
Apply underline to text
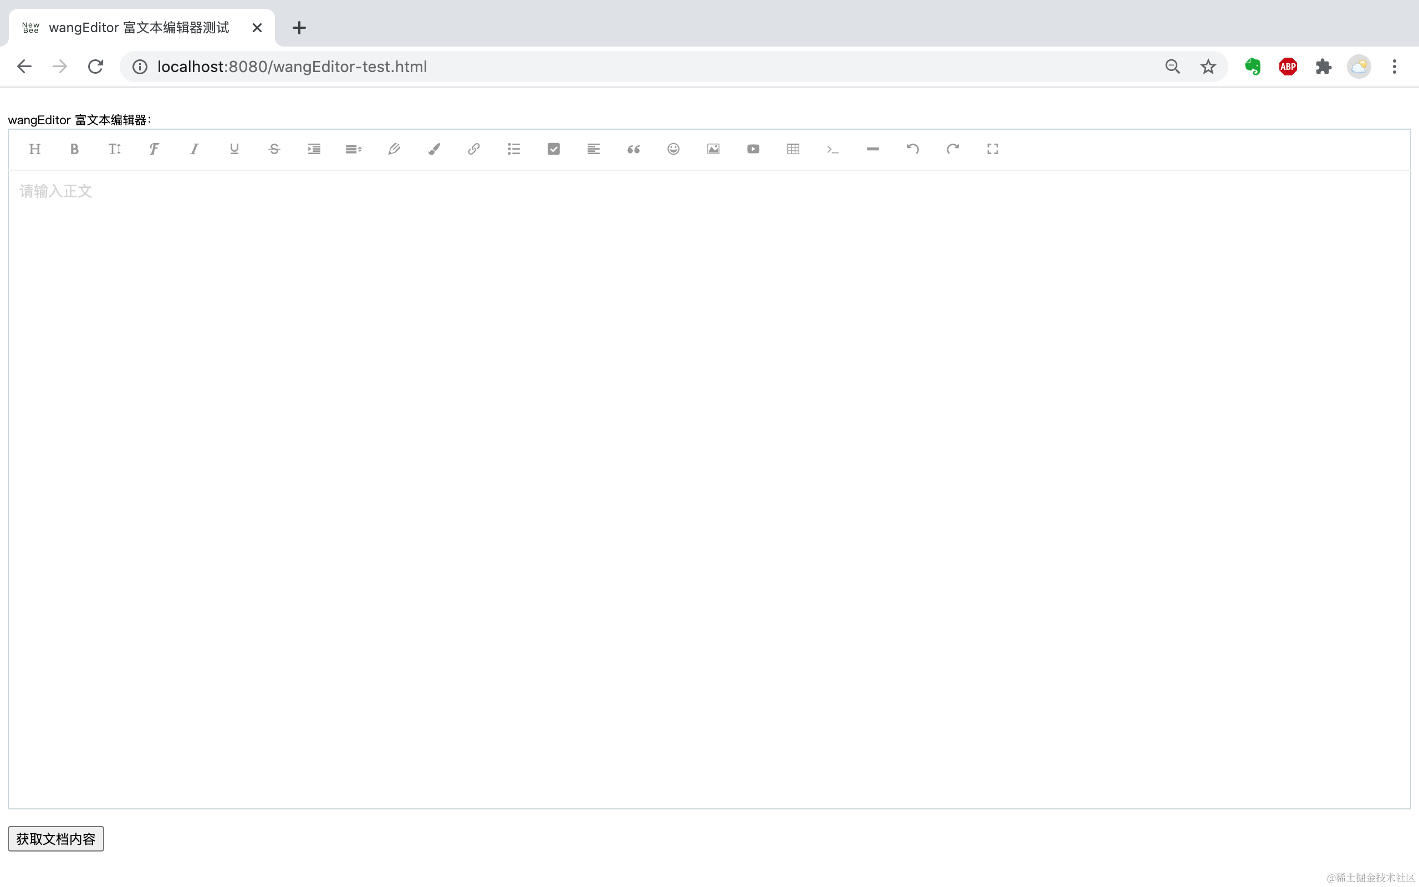point(234,149)
